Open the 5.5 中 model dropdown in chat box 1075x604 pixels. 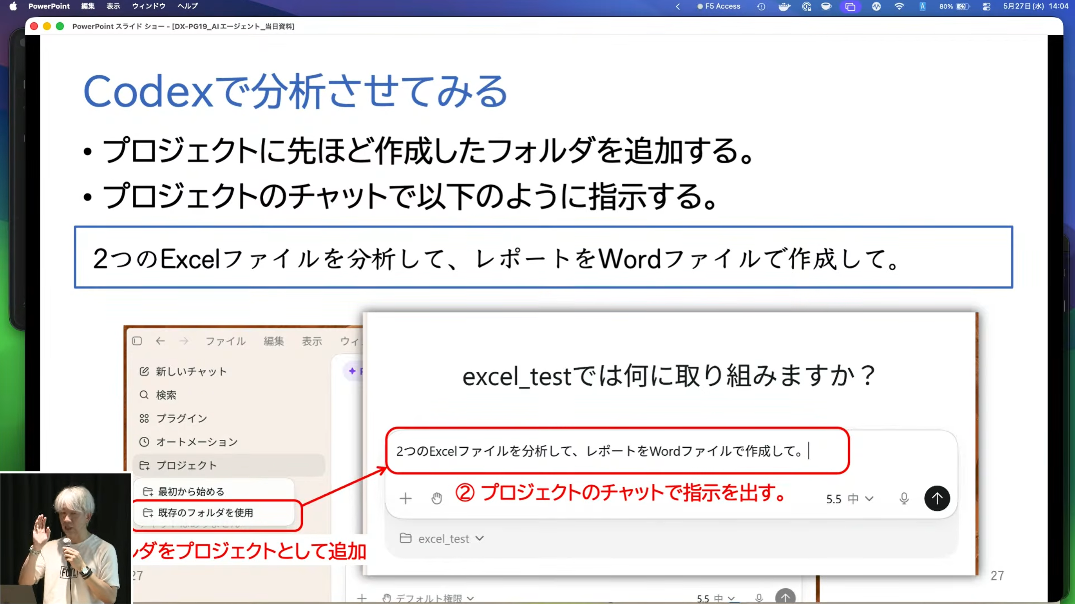[850, 499]
